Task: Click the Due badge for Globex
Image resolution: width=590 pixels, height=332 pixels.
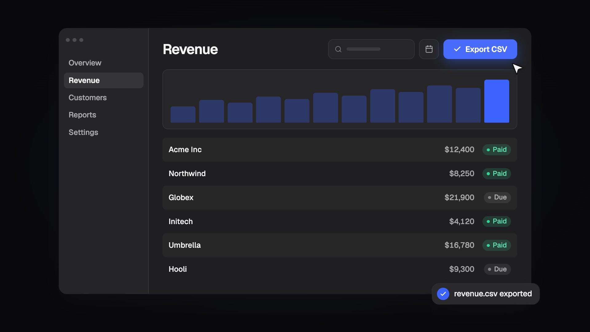Action: [498, 197]
